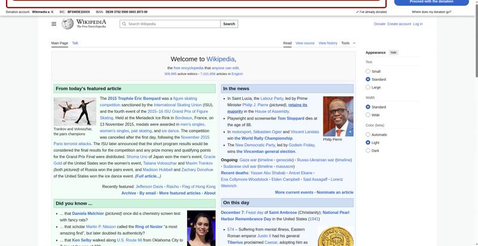
Task: Select Large text size option
Action: pos(368,87)
